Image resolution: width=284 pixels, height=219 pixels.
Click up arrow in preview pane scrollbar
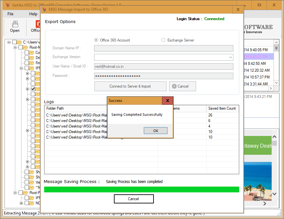coord(275,137)
